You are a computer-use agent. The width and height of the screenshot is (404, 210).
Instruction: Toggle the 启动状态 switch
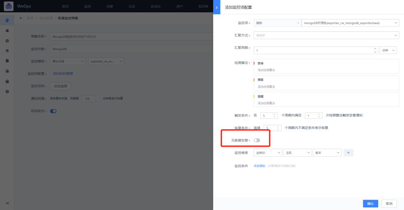(x=53, y=111)
